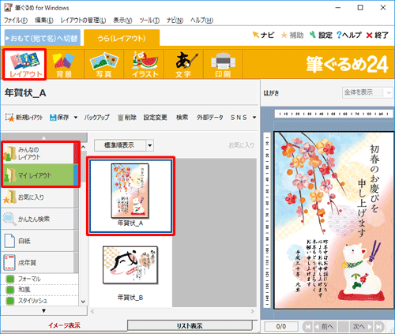Screen dimensions: 395x334
Task: Click thumbnail scrollbar left arrow
Action: point(92,311)
